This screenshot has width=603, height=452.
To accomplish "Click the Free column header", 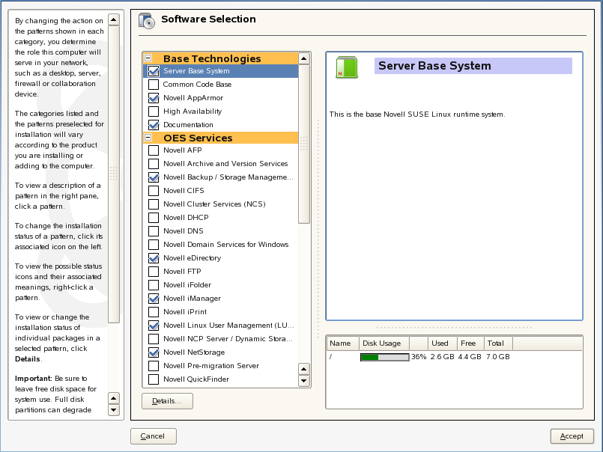I will click(x=469, y=343).
